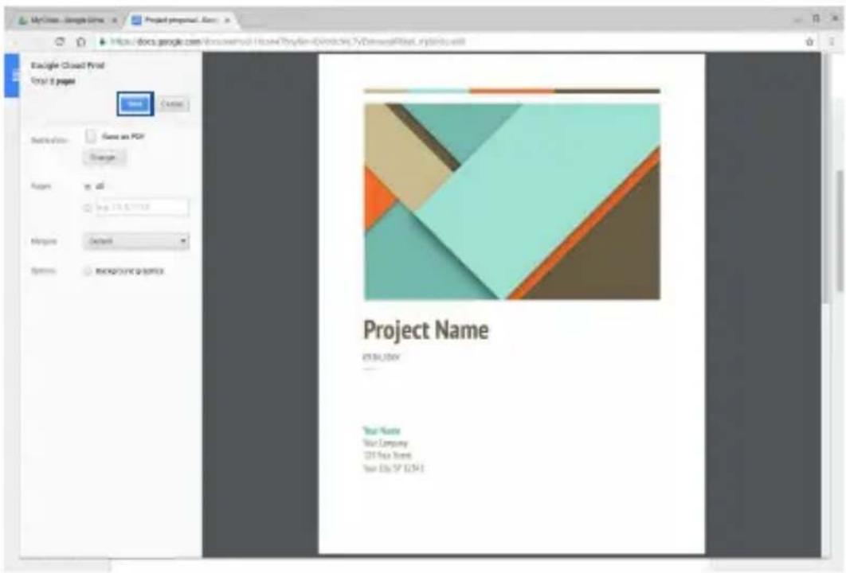Screen dimensions: 846x573
Task: Open the Margins dropdown
Action: pos(136,241)
